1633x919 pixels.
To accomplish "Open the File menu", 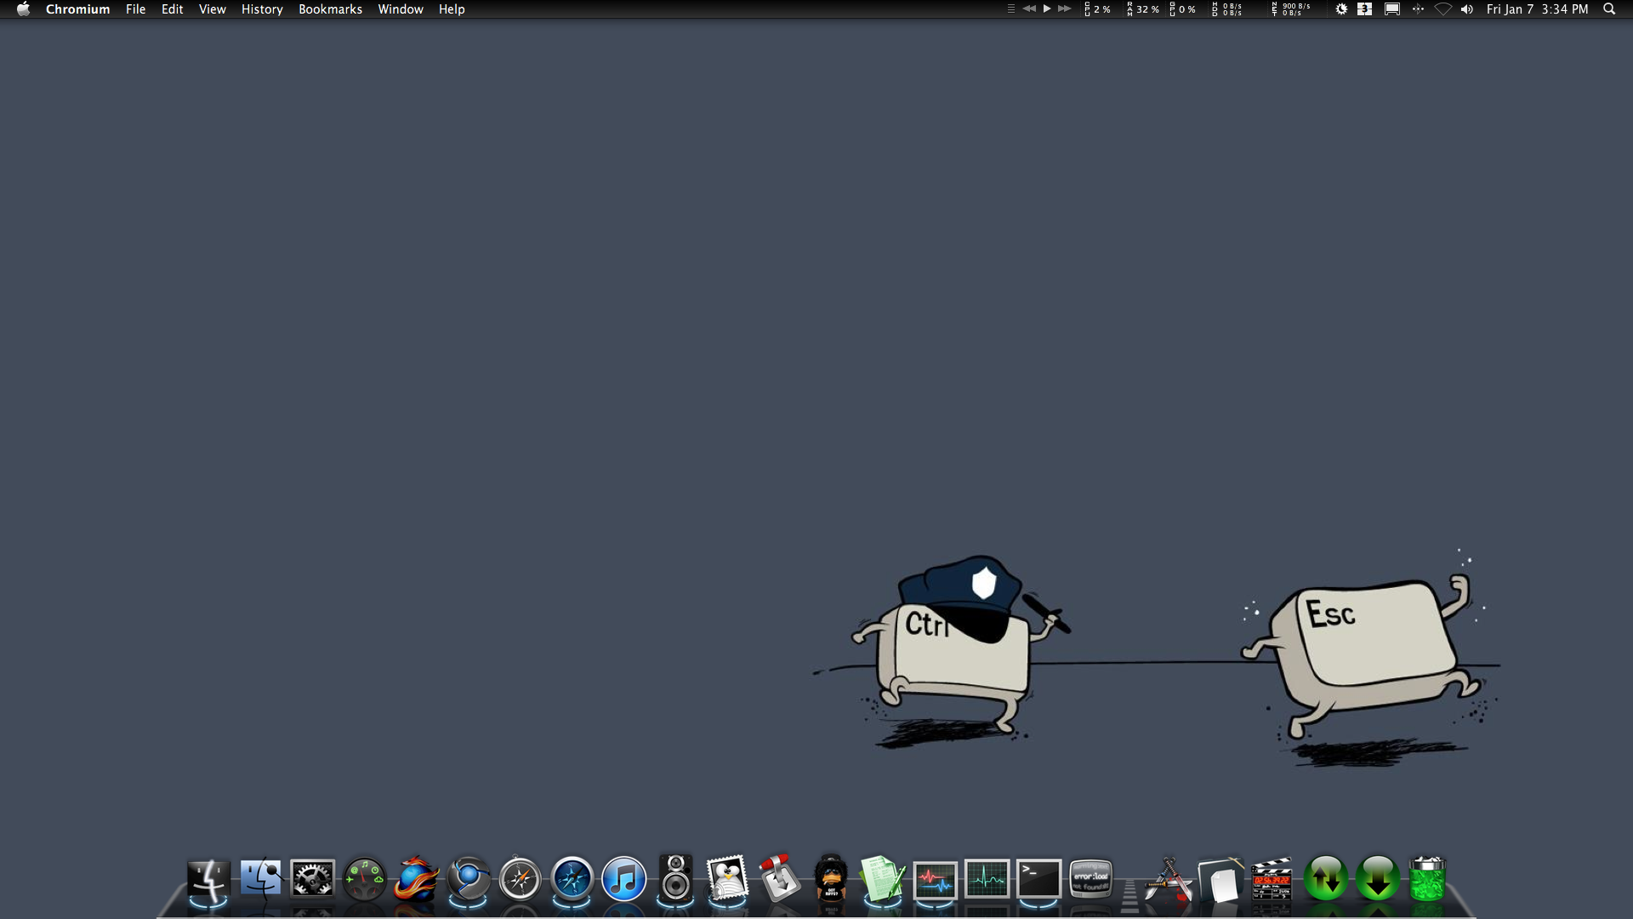I will pos(135,9).
